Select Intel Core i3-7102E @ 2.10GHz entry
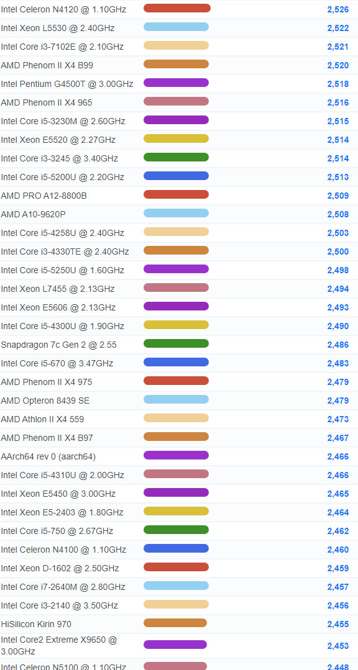Viewport: 358px width, 670px height. pos(62,47)
